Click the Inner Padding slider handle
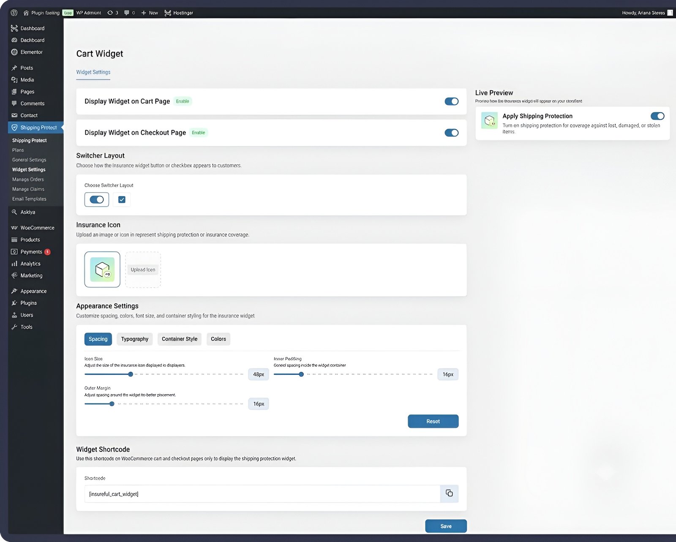This screenshot has height=542, width=676. point(301,374)
